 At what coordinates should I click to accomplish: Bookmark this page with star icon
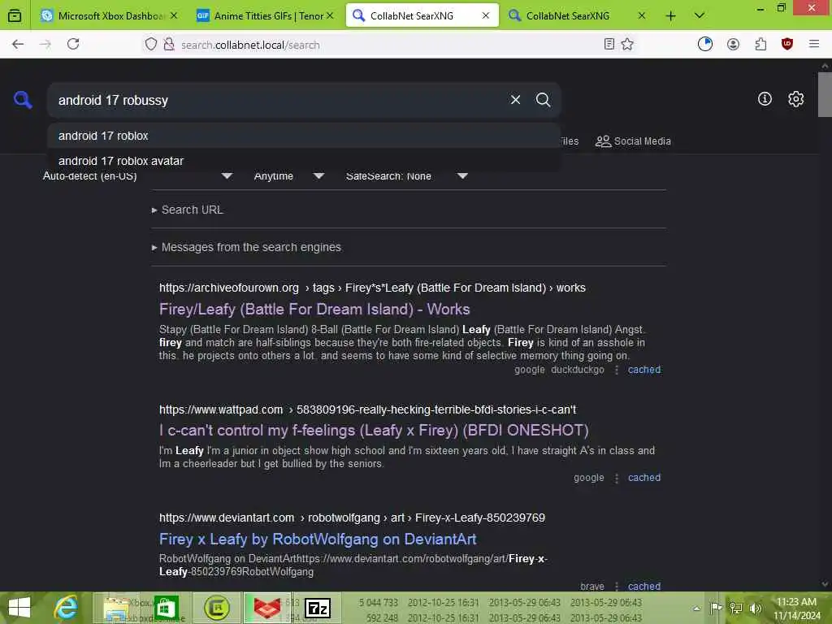coord(627,44)
